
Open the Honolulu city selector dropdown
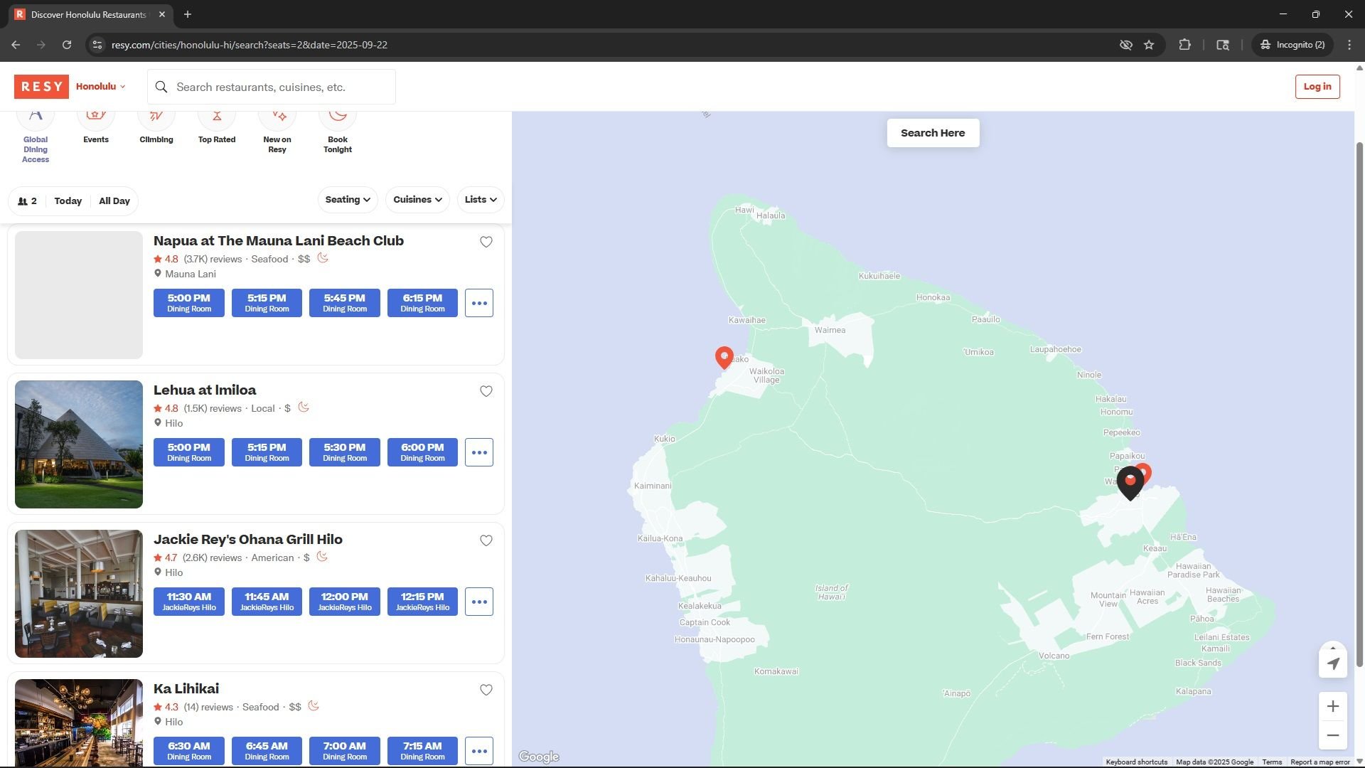click(100, 87)
